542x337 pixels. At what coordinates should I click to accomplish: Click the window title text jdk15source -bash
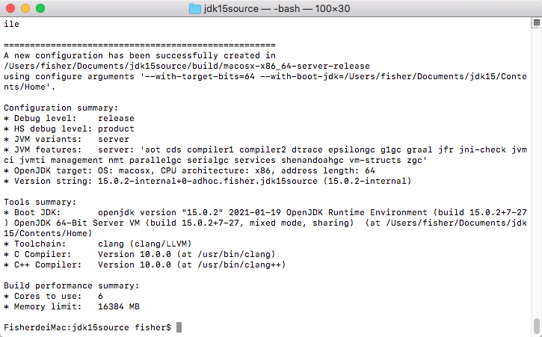[277, 8]
